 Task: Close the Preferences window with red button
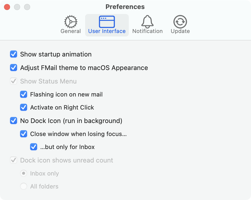point(7,7)
